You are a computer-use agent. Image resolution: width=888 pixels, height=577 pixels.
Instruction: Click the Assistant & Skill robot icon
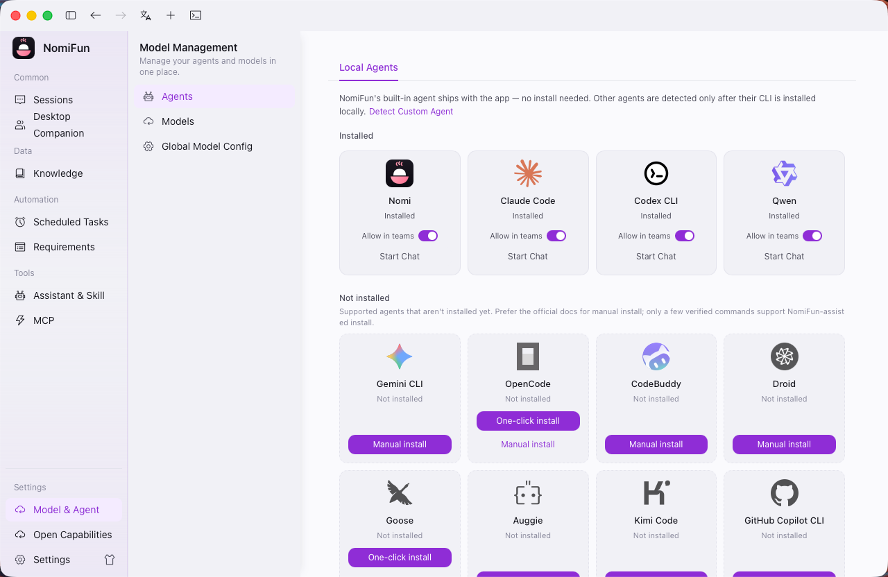click(x=20, y=295)
